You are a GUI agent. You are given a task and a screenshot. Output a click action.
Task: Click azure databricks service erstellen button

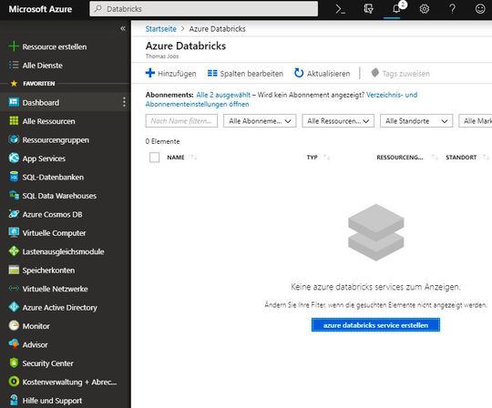click(375, 325)
